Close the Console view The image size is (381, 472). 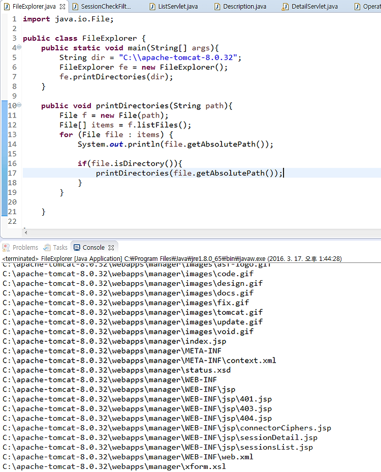pos(111,248)
